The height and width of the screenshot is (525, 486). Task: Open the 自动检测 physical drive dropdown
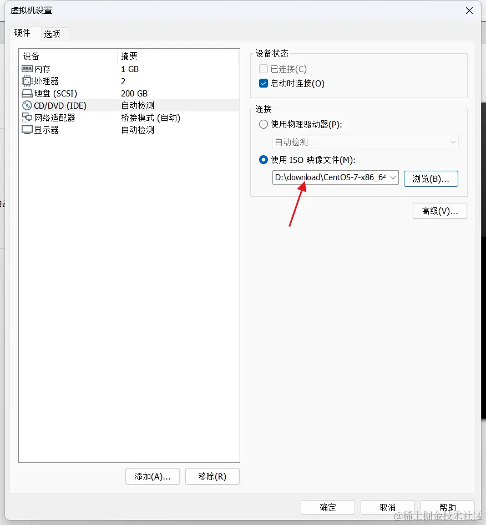click(x=366, y=142)
